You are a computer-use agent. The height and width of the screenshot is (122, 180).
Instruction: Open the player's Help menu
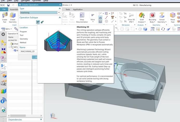[46, 1]
